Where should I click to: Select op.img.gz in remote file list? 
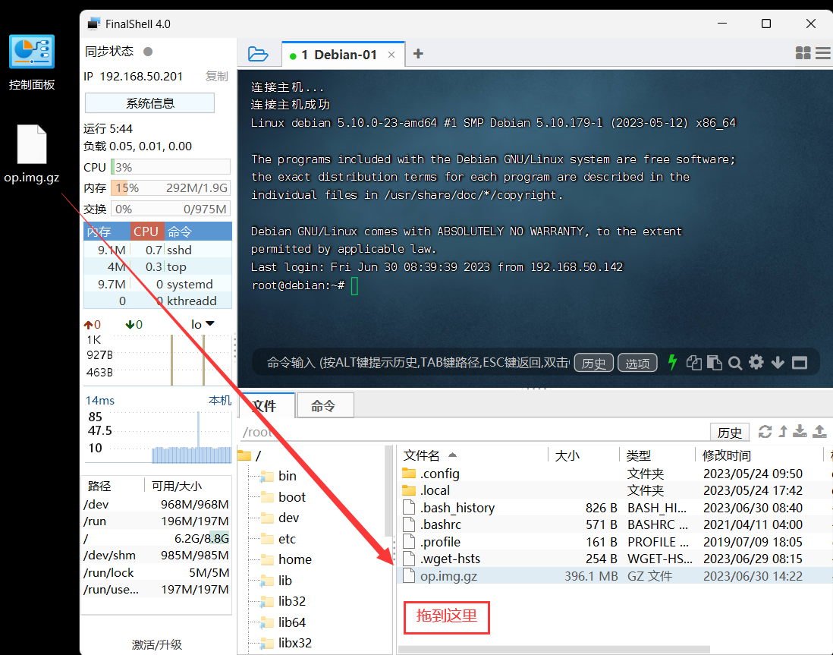[x=615, y=576]
